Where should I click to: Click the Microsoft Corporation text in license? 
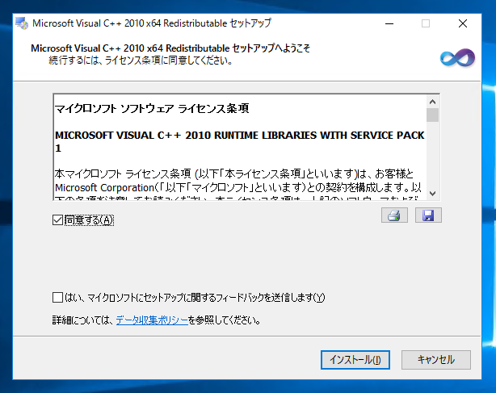coord(104,188)
